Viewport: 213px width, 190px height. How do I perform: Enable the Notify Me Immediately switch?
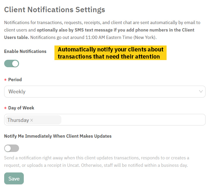click(x=12, y=148)
